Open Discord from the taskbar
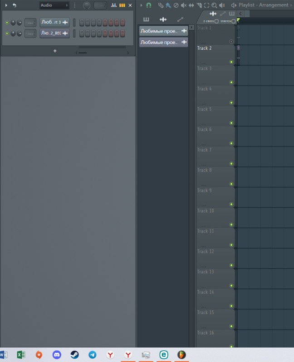Screen dimensions: 294x362 pos(57,355)
